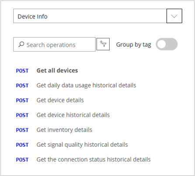Click POST badge beside Get all devices

click(x=22, y=71)
